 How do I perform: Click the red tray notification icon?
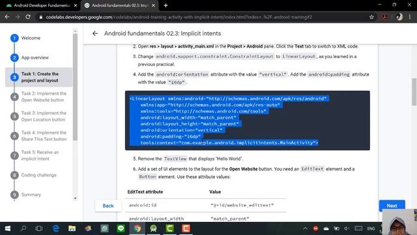(x=315, y=228)
